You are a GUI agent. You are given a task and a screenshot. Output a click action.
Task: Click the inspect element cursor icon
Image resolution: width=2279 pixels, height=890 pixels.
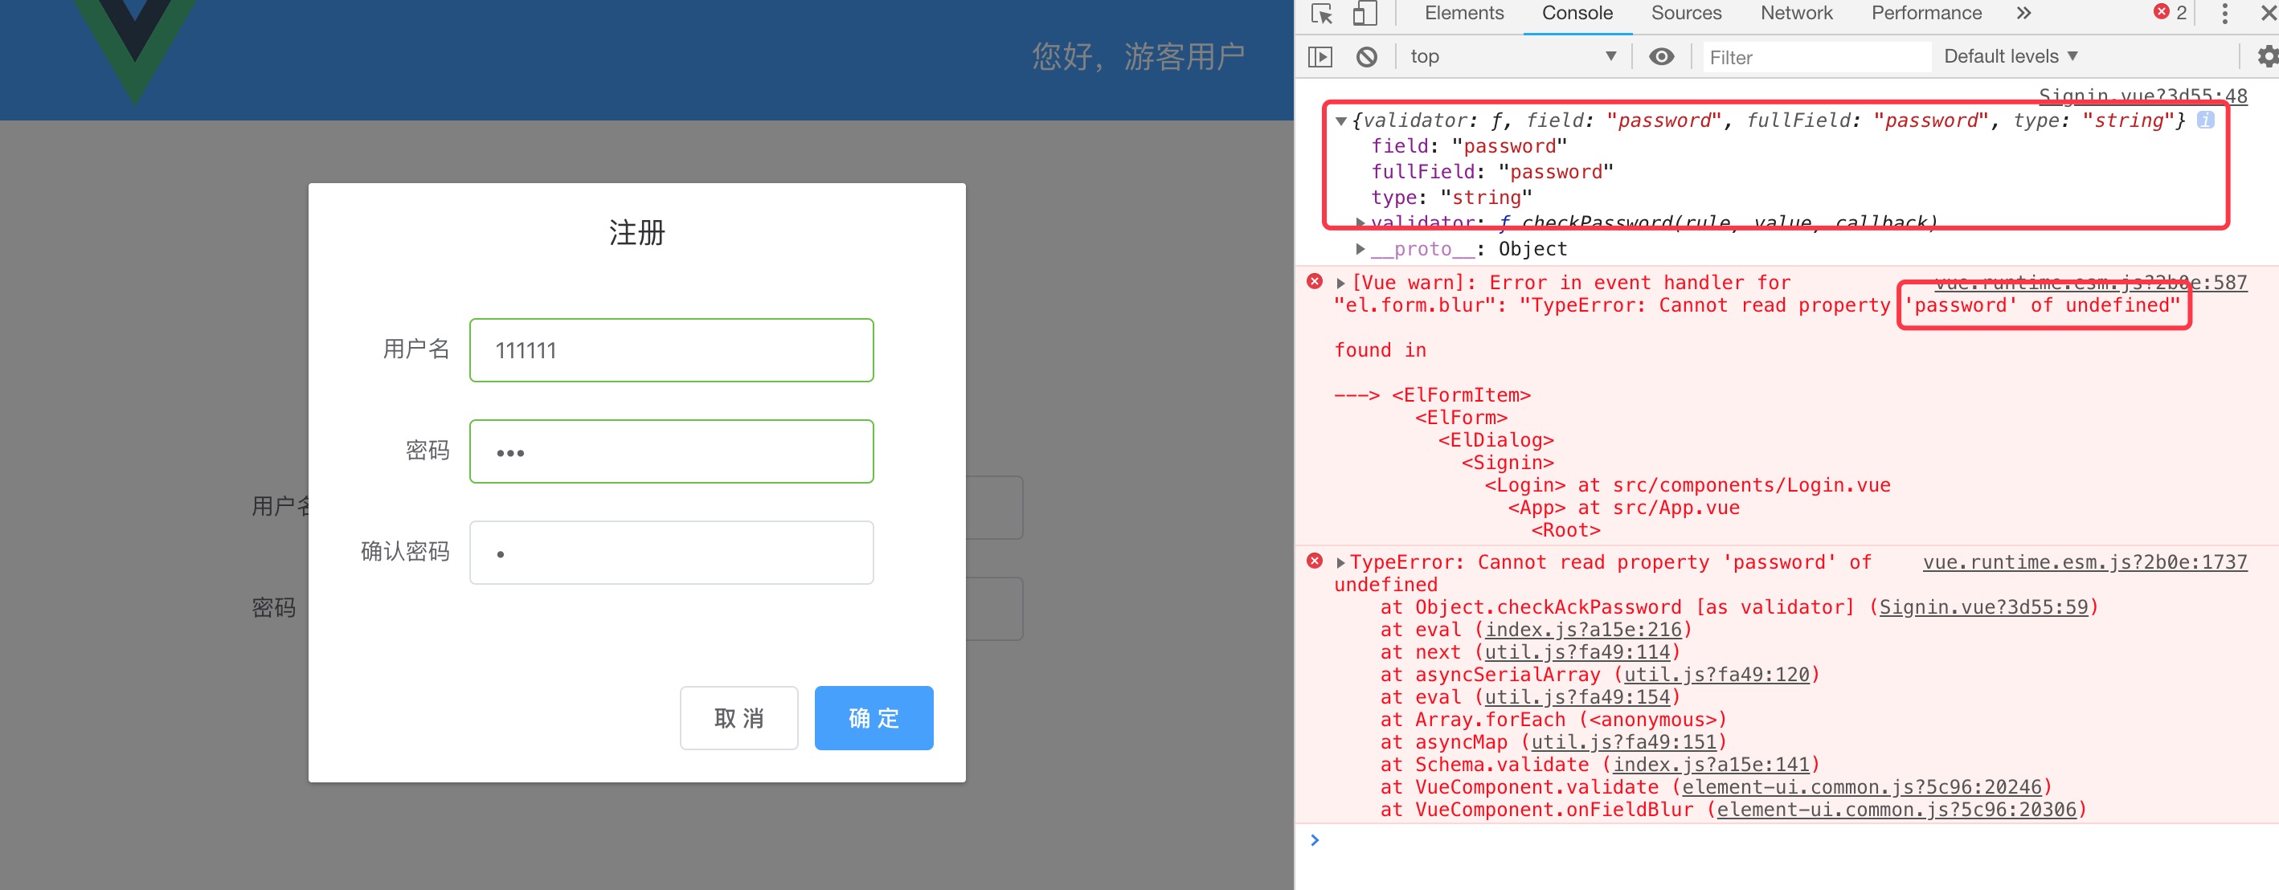(x=1322, y=14)
